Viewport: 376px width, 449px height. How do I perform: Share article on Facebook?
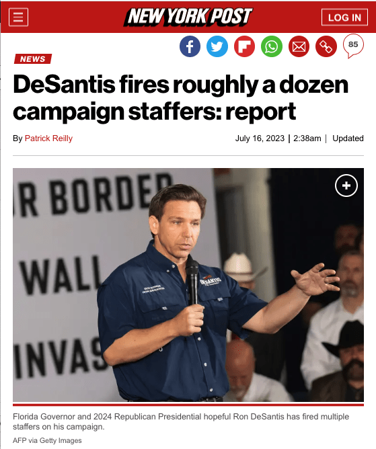coord(190,46)
